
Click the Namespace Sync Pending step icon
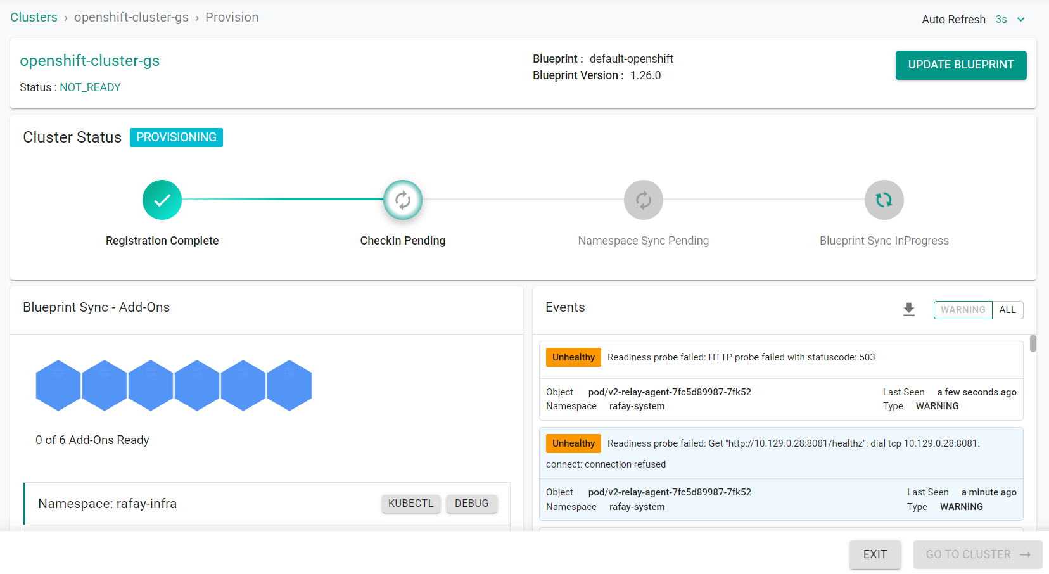(x=644, y=200)
